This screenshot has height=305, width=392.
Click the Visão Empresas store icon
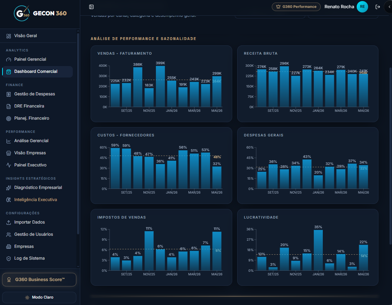9,153
